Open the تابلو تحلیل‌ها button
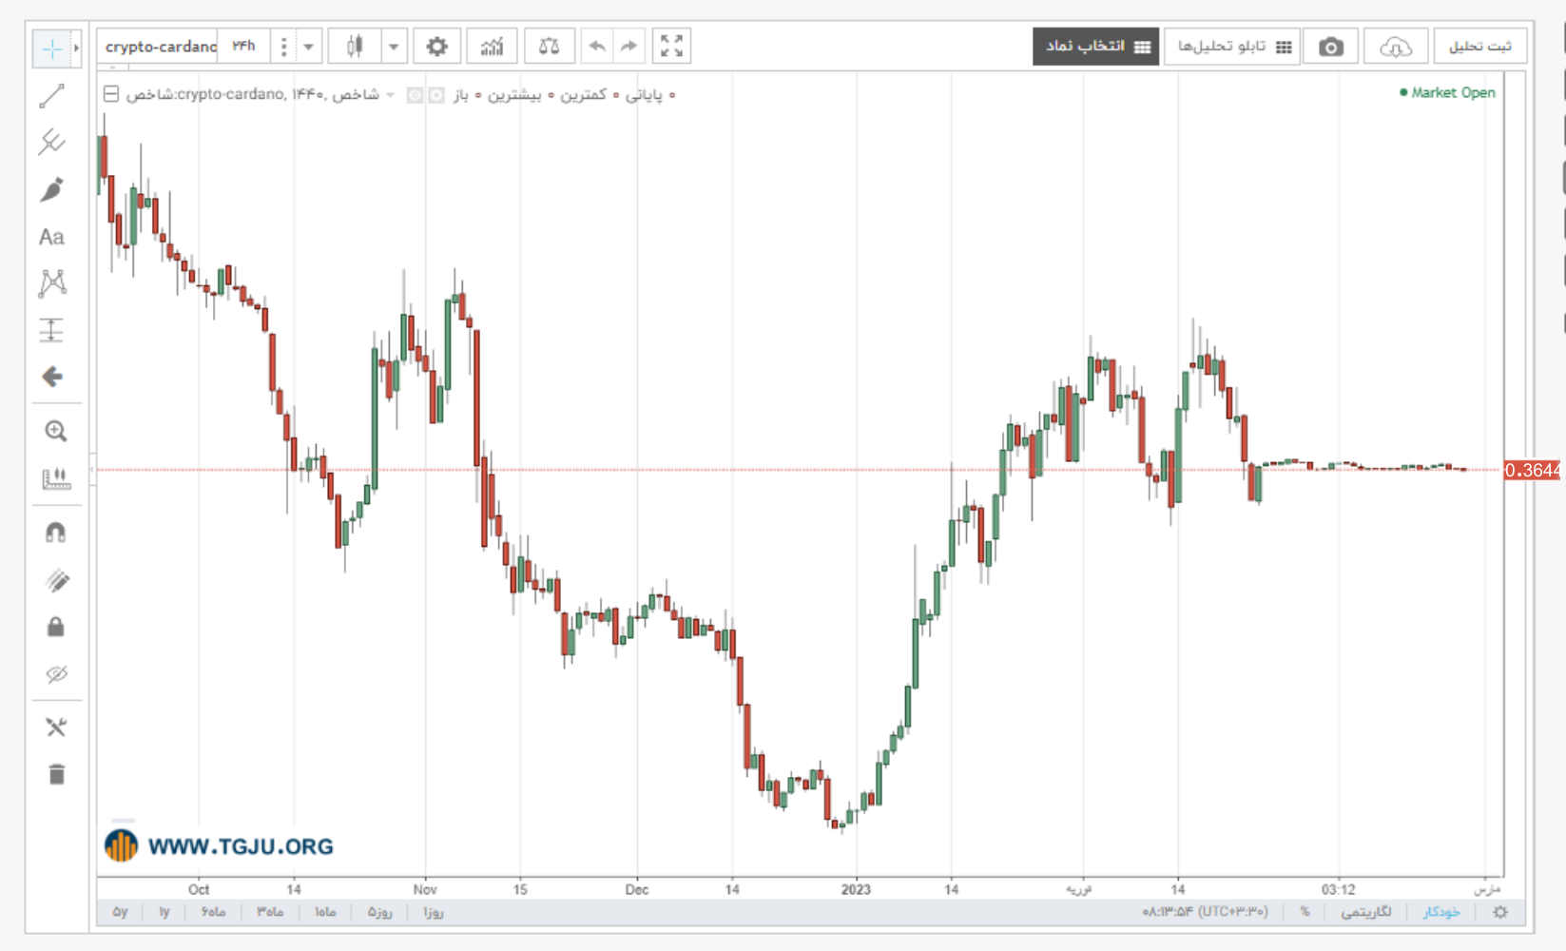This screenshot has width=1566, height=951. [1232, 47]
